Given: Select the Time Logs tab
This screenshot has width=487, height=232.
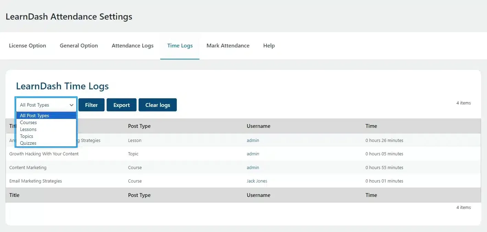Looking at the screenshot, I should [x=180, y=45].
